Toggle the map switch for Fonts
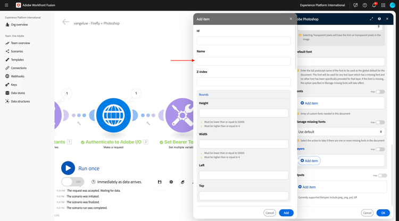 [x=380, y=92]
